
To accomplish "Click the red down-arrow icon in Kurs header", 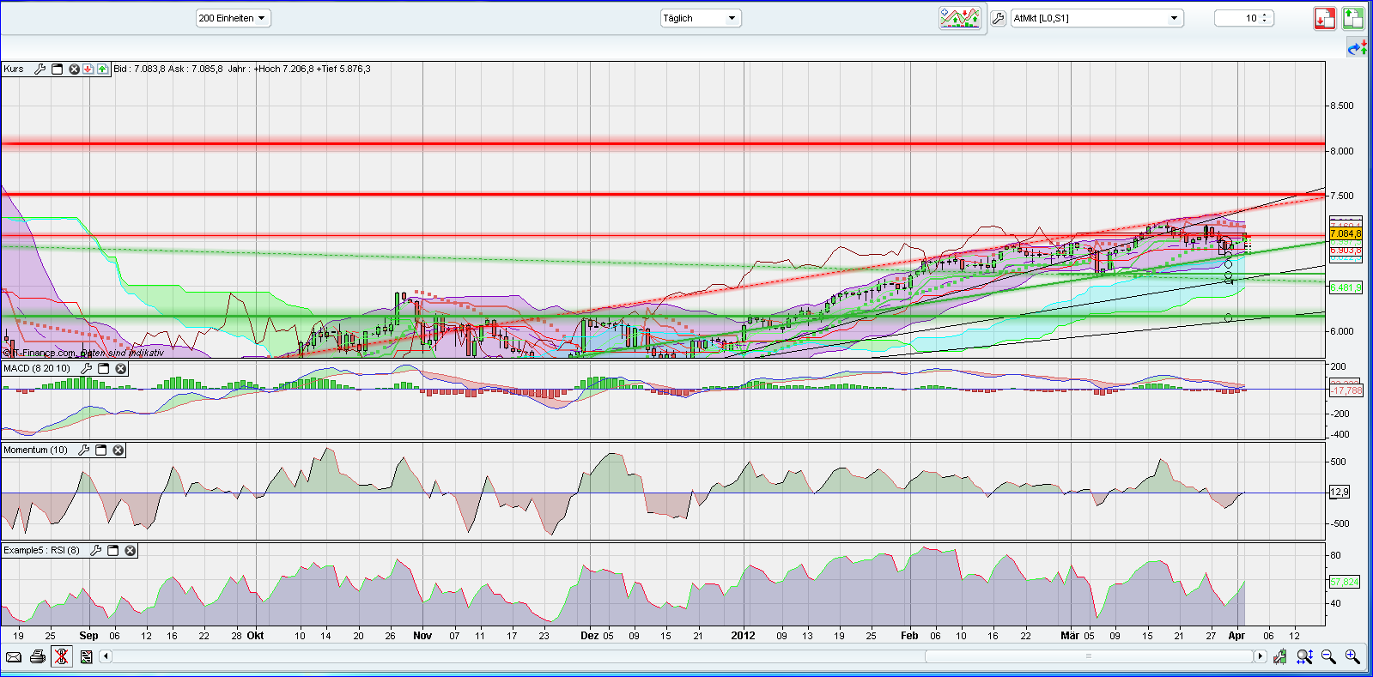I will tap(88, 70).
